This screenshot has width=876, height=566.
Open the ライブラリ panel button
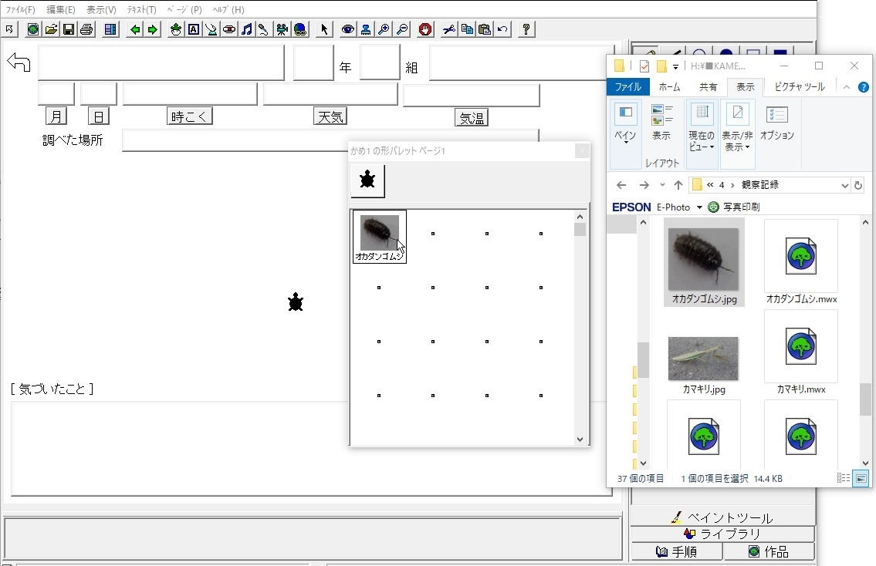click(x=722, y=534)
